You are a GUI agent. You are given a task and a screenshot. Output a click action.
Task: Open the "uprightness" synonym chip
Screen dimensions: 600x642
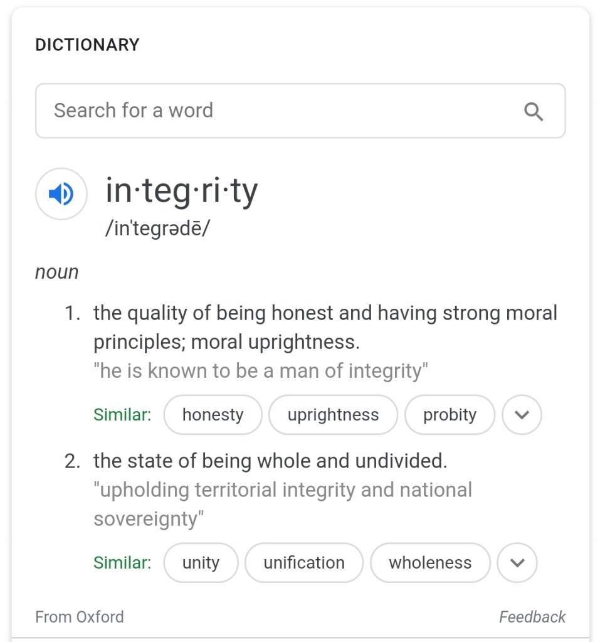(x=333, y=415)
